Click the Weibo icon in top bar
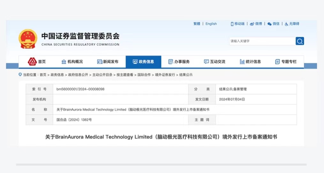The image size is (324, 173). tap(252, 24)
